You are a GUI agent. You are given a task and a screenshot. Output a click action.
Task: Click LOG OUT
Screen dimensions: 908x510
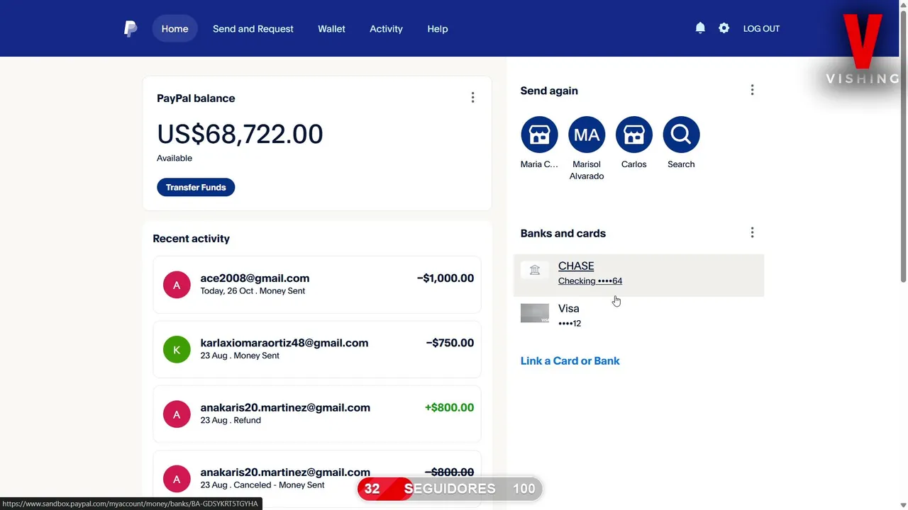coord(761,29)
